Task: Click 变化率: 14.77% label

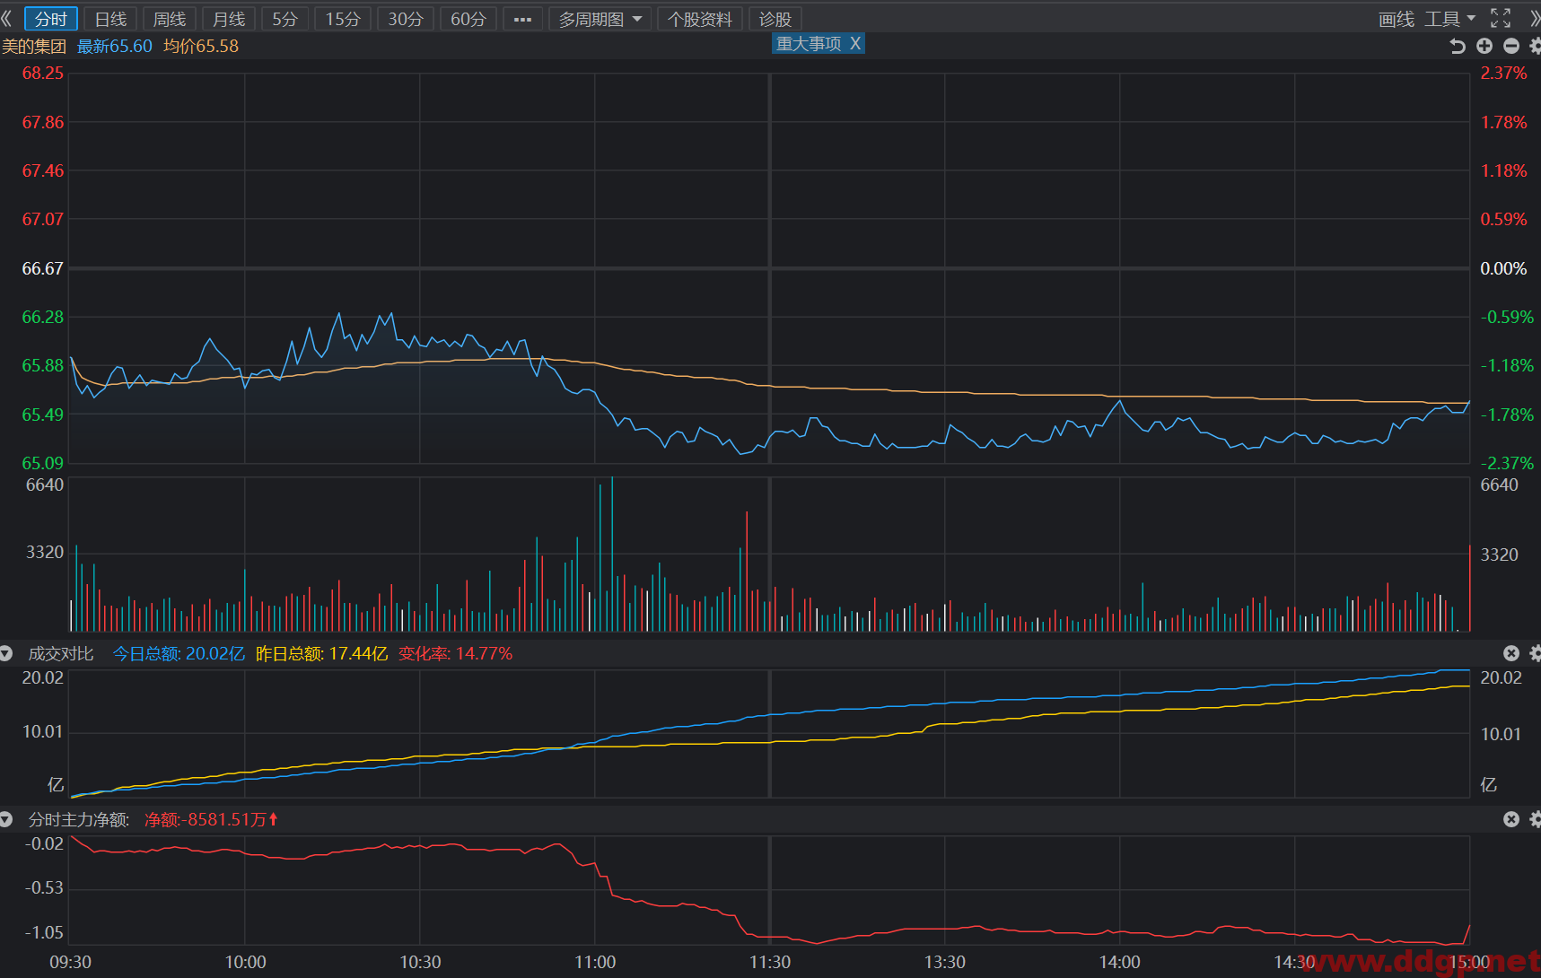Action: [455, 653]
